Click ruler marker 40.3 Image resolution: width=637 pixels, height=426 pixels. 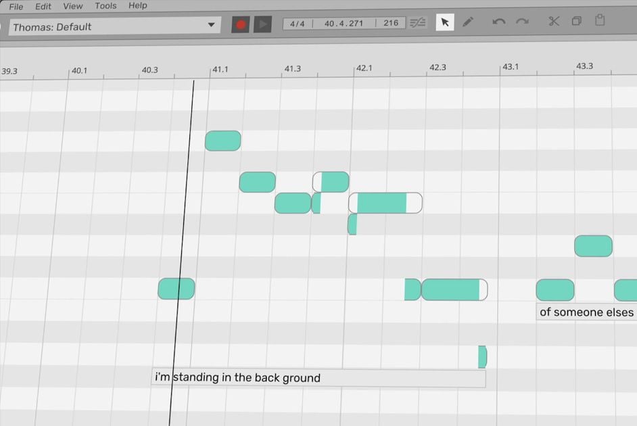click(x=149, y=70)
